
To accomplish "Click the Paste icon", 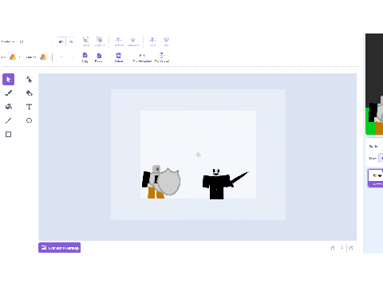I will coord(99,57).
